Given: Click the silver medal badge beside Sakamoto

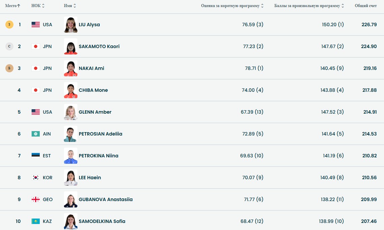Looking at the screenshot, I should pos(9,46).
